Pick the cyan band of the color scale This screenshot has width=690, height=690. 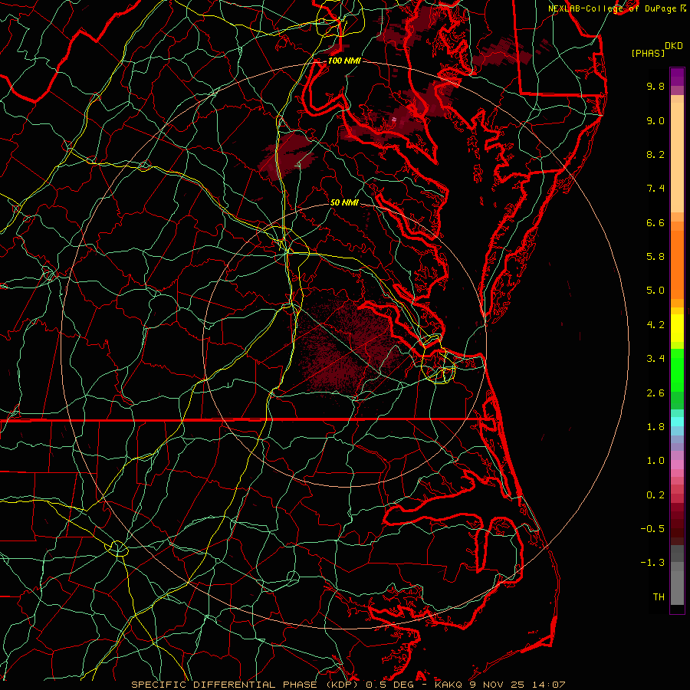(x=677, y=422)
